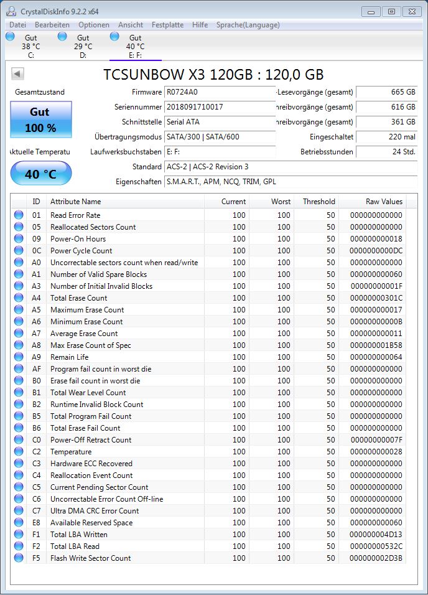Click the 40 °C temperature button

click(x=40, y=174)
